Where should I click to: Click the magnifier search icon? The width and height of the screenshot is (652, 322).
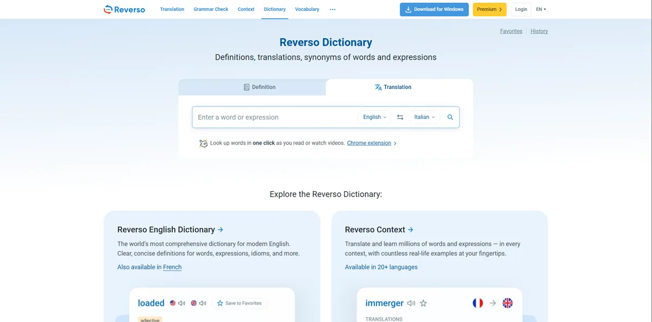coord(450,117)
